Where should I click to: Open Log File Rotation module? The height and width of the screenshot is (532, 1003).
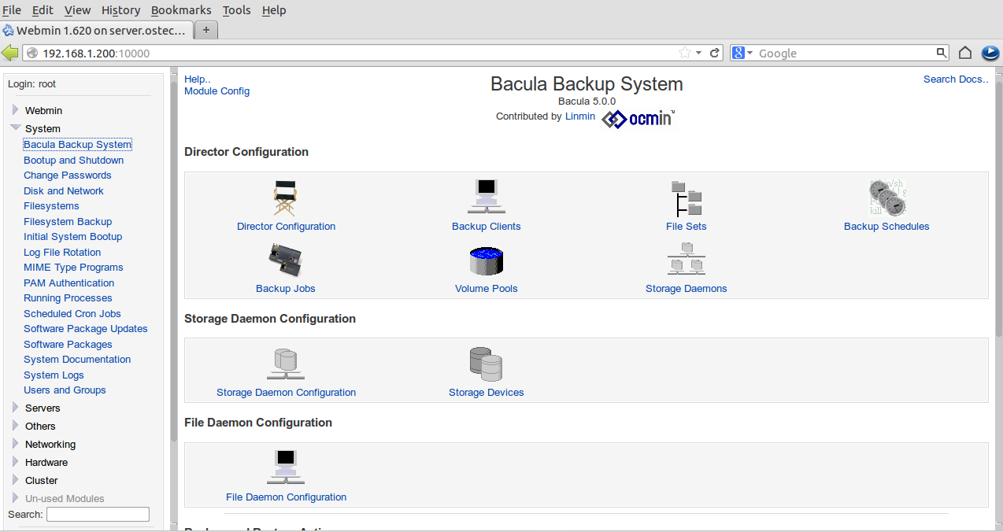pyautogui.click(x=62, y=252)
